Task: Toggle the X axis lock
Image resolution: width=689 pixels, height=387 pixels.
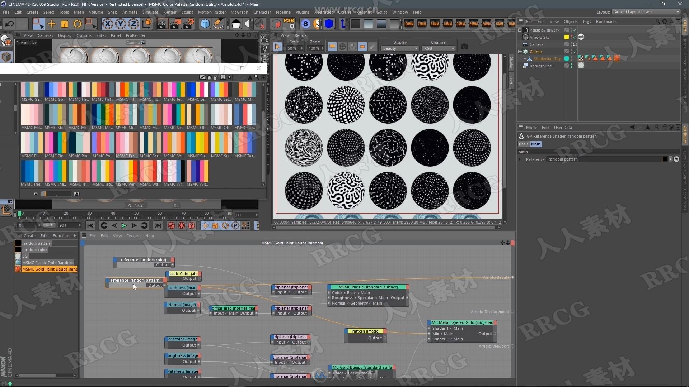Action: click(x=107, y=24)
